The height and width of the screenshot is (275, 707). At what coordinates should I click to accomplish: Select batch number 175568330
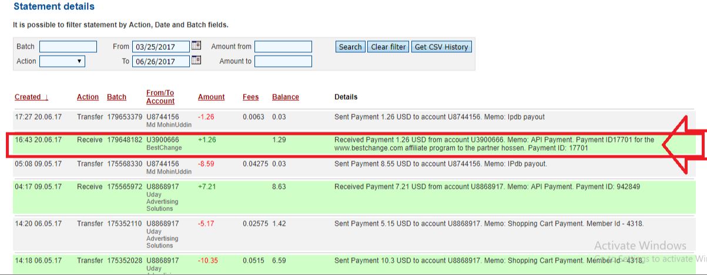click(125, 164)
